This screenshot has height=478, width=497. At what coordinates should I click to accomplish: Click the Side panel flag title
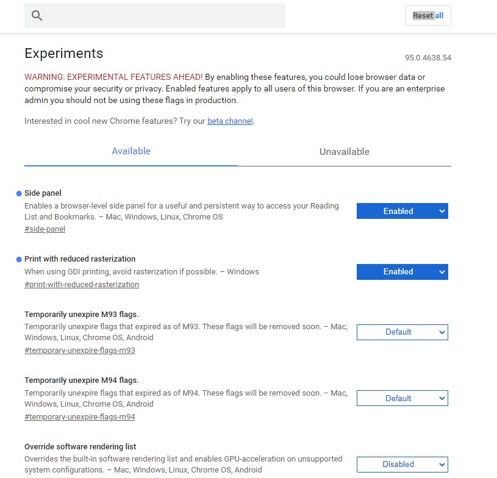[43, 193]
